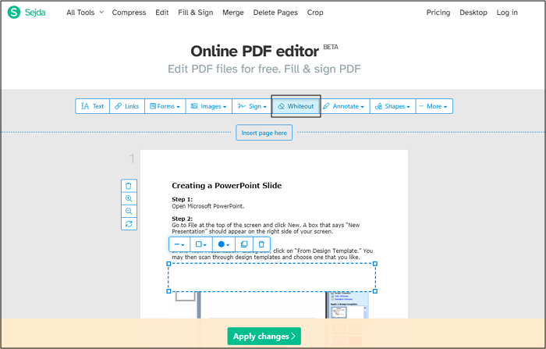The image size is (546, 349).
Task: Go to Edit in the top navigation
Action: (162, 12)
